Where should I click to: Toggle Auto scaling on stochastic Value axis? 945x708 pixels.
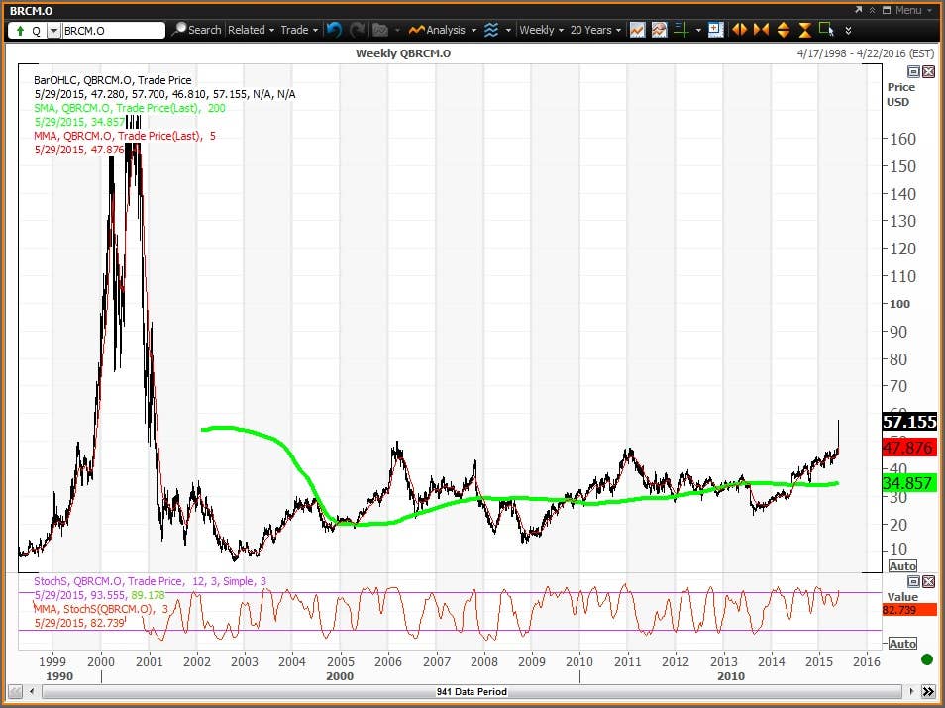pyautogui.click(x=902, y=644)
